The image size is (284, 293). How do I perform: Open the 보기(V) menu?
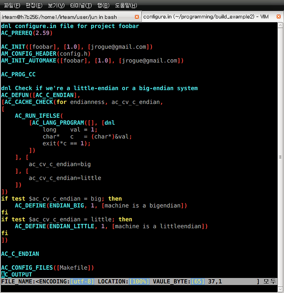(x=56, y=6)
